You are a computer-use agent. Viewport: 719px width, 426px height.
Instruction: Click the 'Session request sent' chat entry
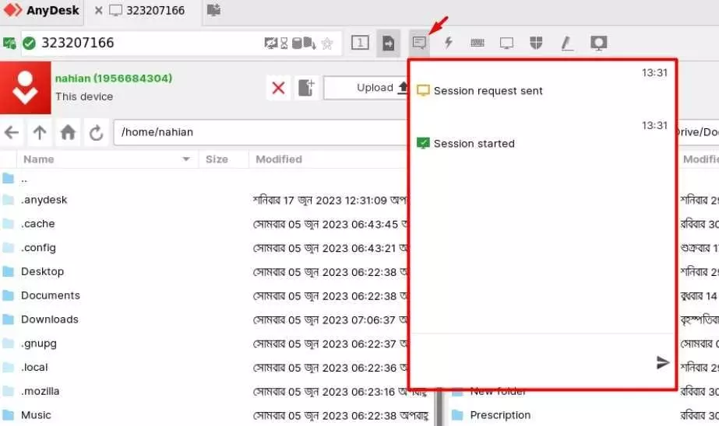pos(488,91)
